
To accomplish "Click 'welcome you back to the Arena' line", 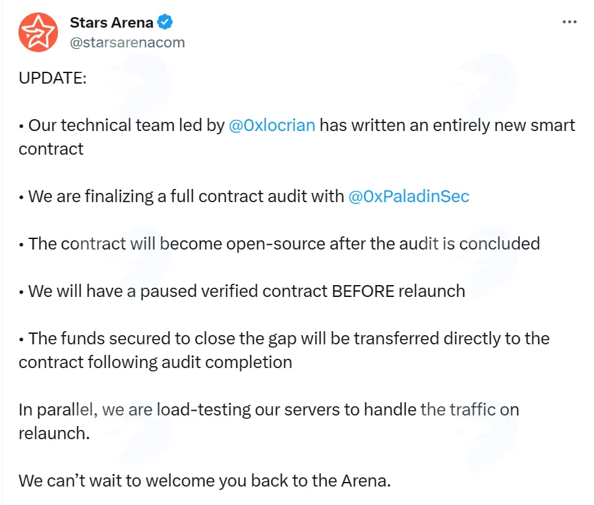I will pyautogui.click(x=268, y=481).
